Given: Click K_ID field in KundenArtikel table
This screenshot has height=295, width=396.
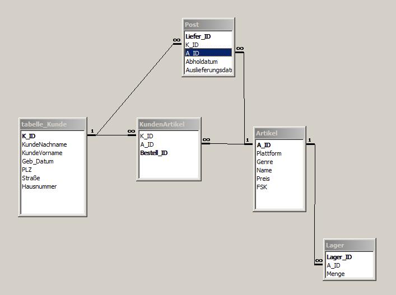Looking at the screenshot, I should [169, 136].
